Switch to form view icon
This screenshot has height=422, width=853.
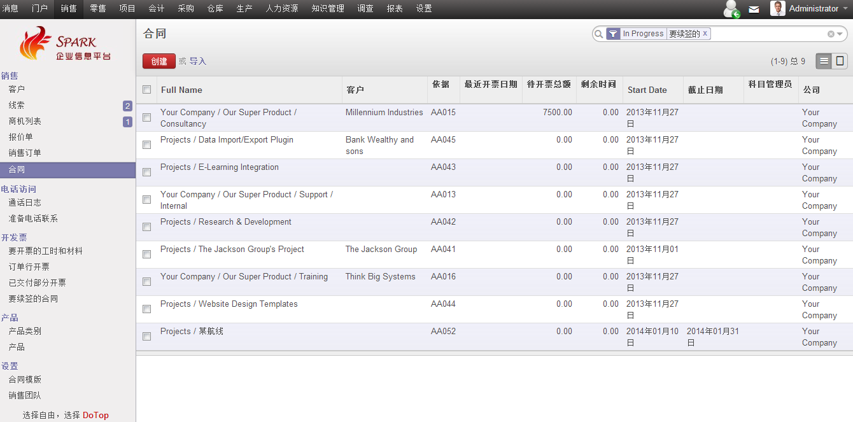pos(840,61)
